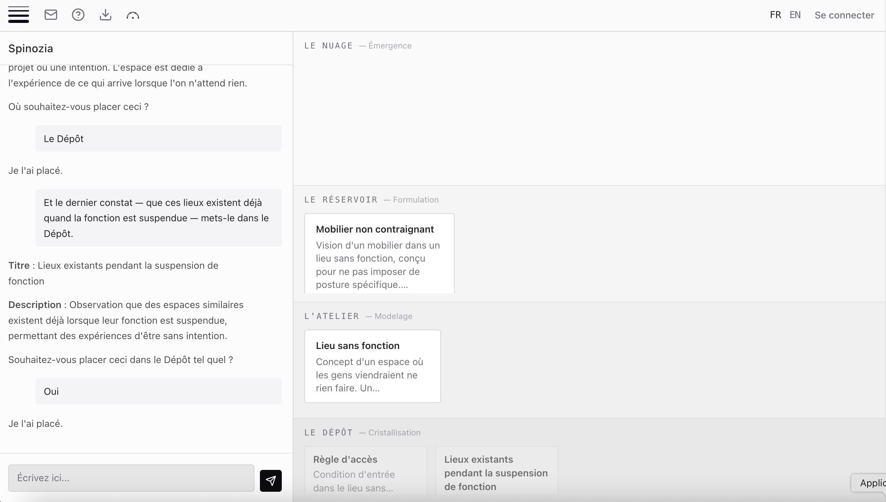Select the Le Nuage section header
This screenshot has height=502, width=886.
pos(328,45)
